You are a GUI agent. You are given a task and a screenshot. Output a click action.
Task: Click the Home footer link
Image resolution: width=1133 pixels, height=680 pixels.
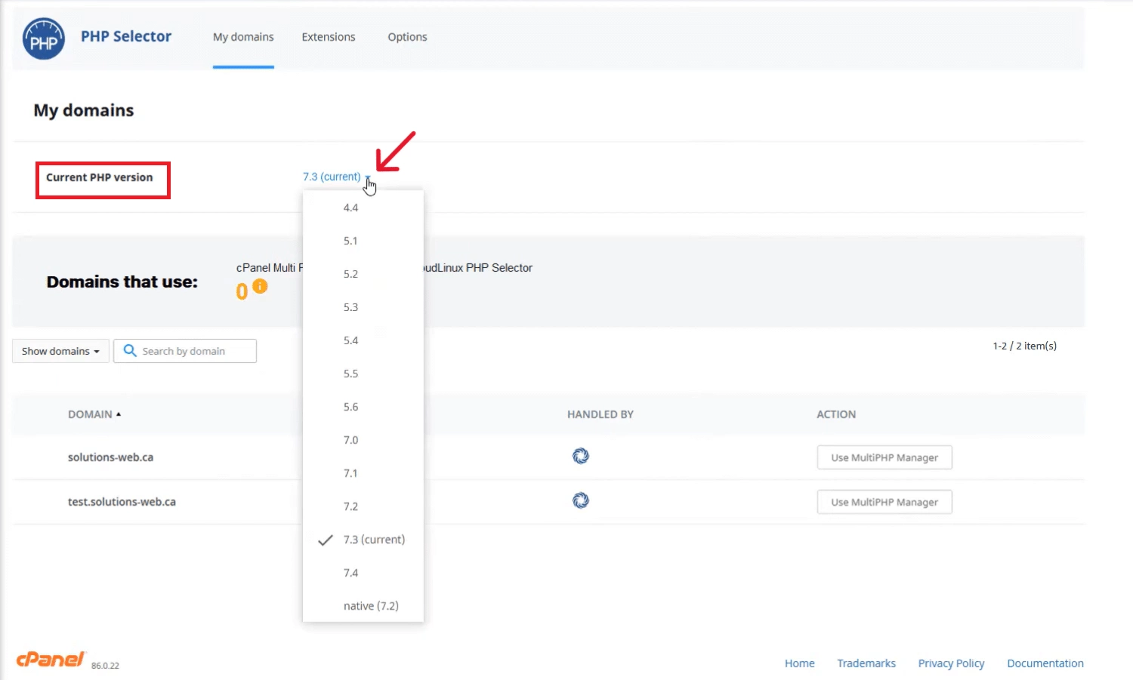coord(799,663)
